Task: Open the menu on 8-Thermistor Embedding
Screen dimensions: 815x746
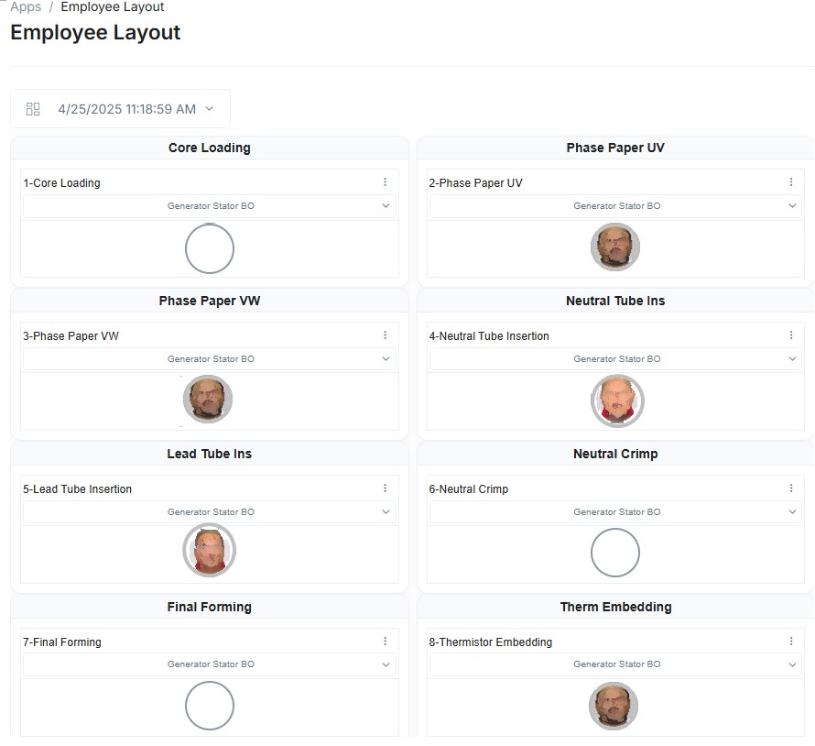Action: [x=791, y=641]
